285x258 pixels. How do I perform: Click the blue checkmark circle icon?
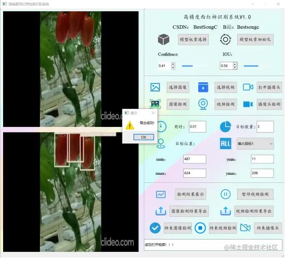point(155,228)
